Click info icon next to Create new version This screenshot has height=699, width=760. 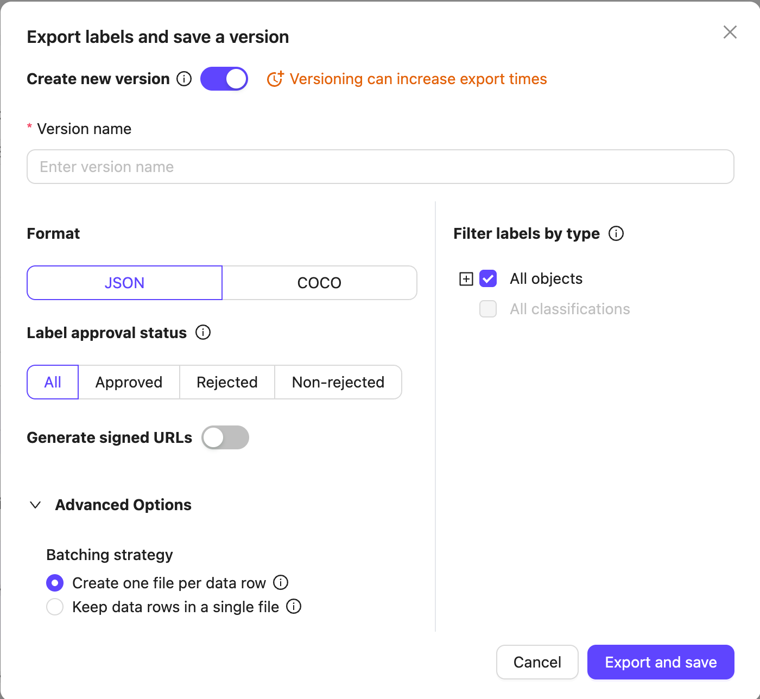(184, 79)
